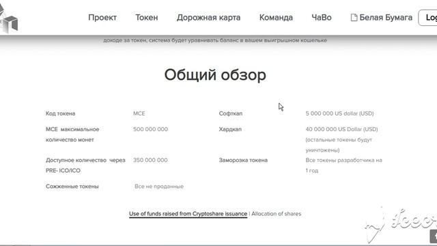Click the 40 000 000 US Dollar value
This screenshot has width=437, height=246.
coord(341,129)
